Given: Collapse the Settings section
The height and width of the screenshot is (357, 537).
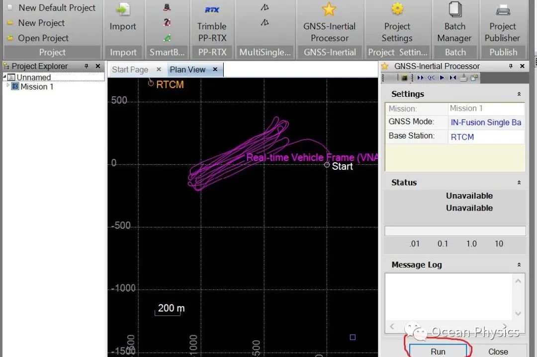Looking at the screenshot, I should [x=519, y=94].
